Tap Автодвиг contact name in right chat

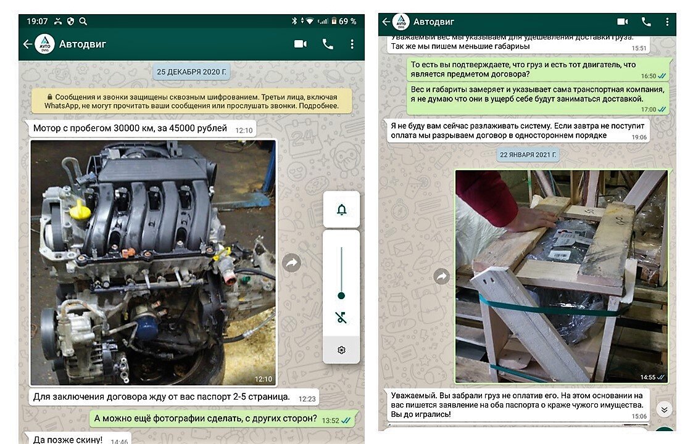point(434,22)
